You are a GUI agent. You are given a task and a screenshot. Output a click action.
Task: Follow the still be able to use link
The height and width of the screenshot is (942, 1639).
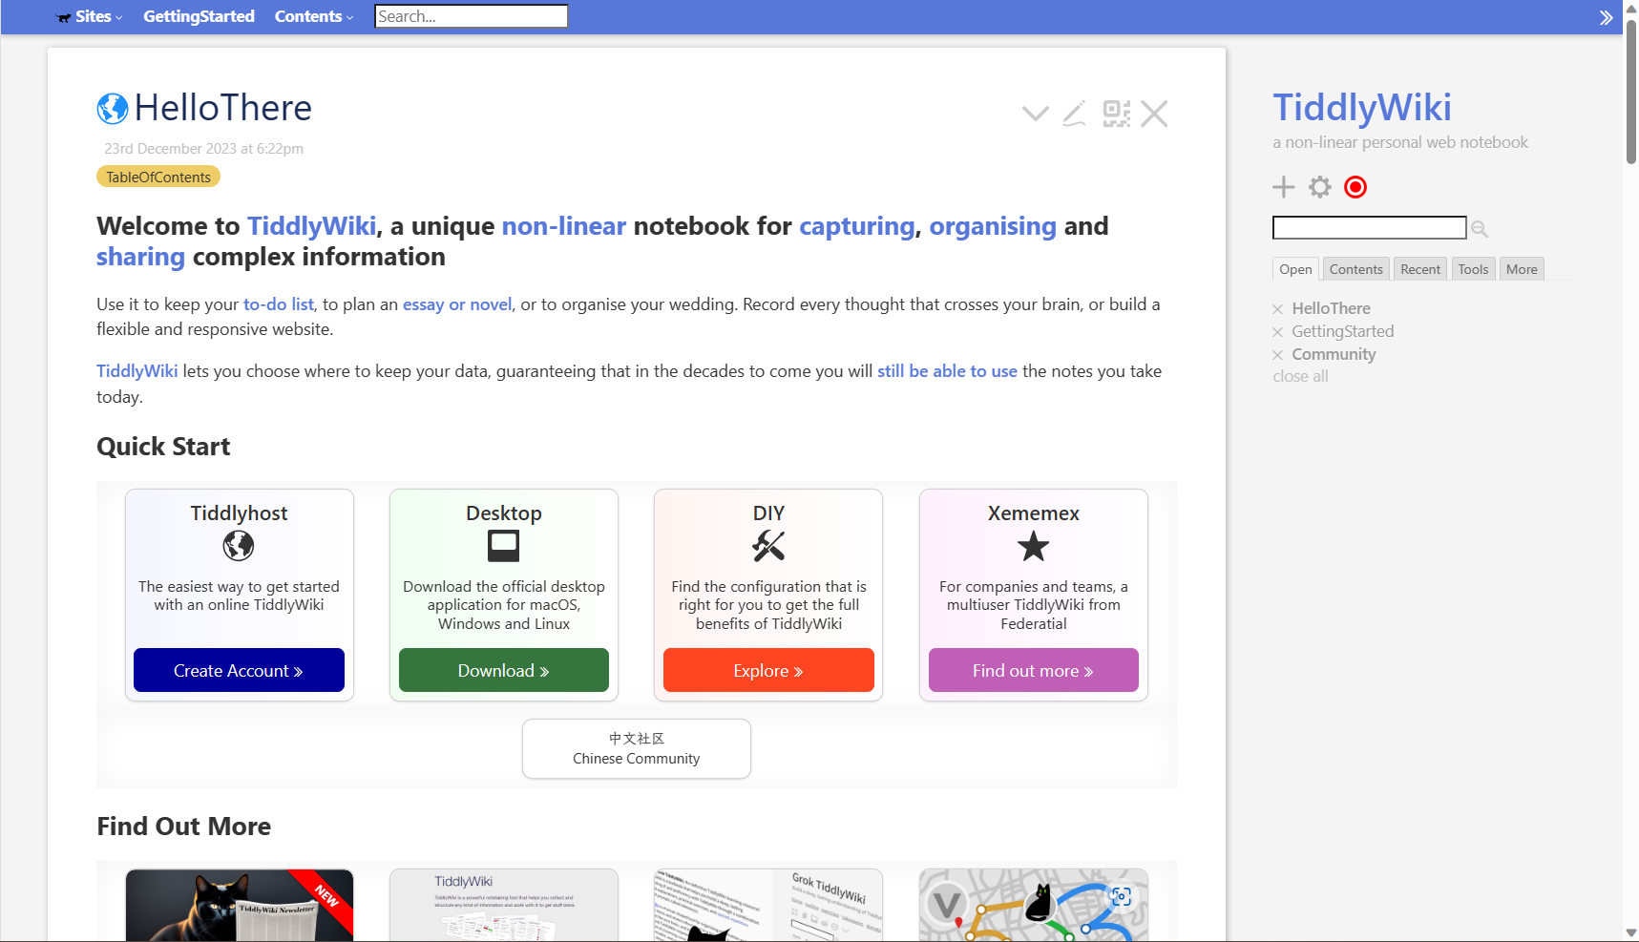(x=947, y=371)
